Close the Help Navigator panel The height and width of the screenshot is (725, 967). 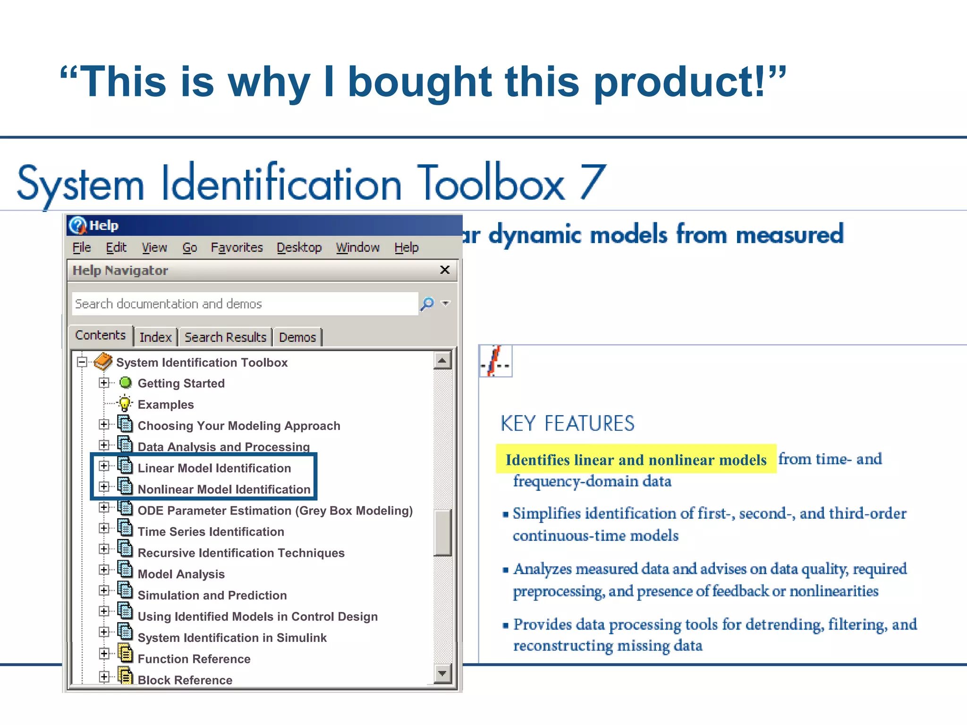444,270
